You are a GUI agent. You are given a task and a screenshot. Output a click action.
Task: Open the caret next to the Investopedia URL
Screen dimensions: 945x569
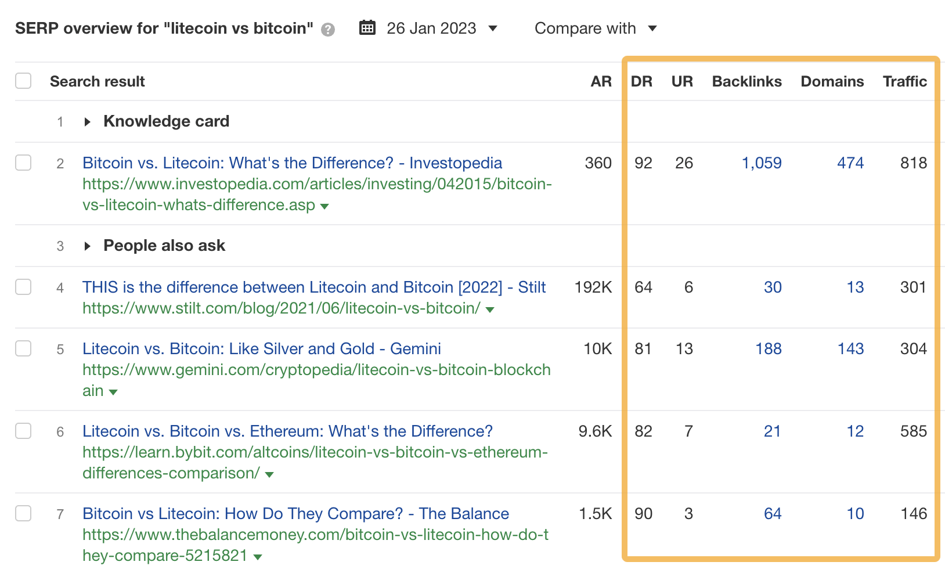click(x=325, y=206)
